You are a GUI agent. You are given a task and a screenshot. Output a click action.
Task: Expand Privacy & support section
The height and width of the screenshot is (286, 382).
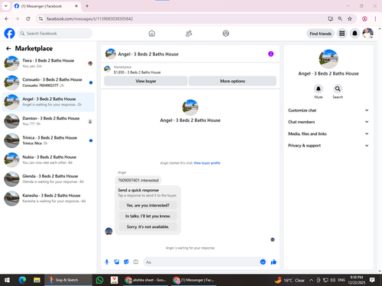329,146
